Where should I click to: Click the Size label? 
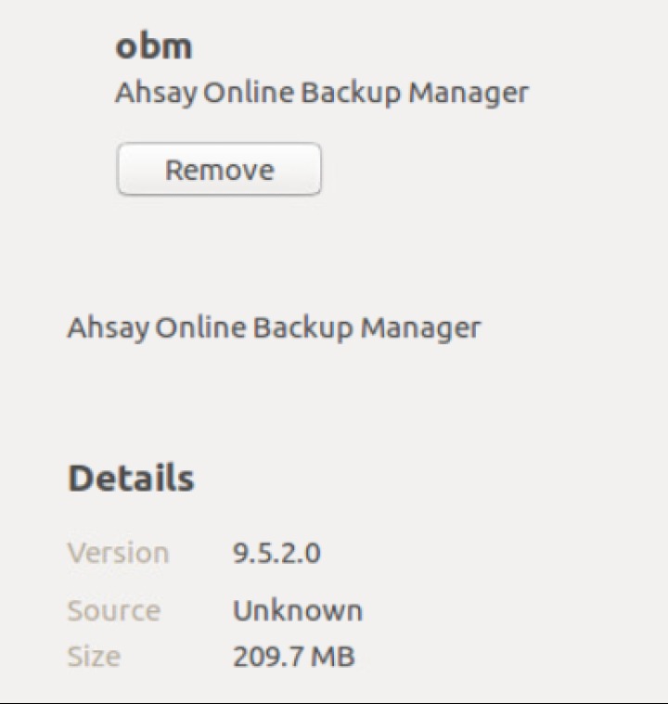94,657
